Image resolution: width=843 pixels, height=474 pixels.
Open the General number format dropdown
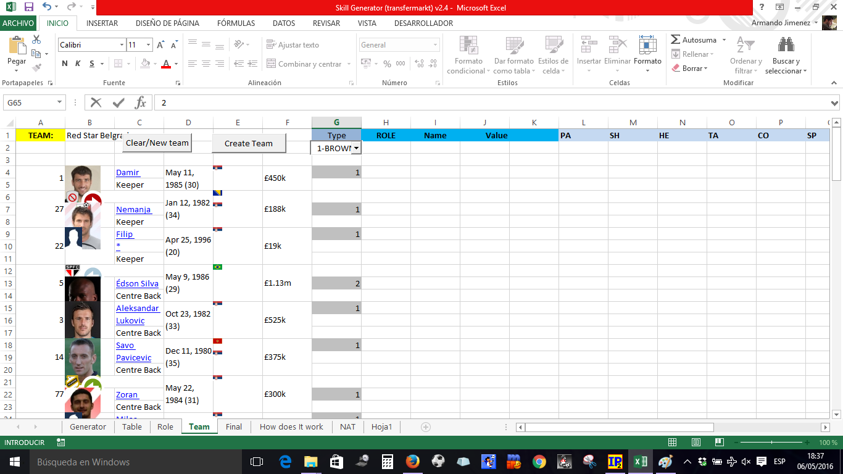click(x=435, y=45)
